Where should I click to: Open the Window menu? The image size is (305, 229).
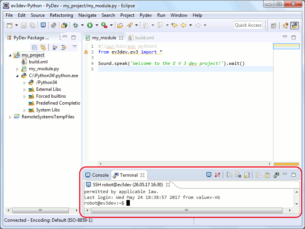click(179, 15)
